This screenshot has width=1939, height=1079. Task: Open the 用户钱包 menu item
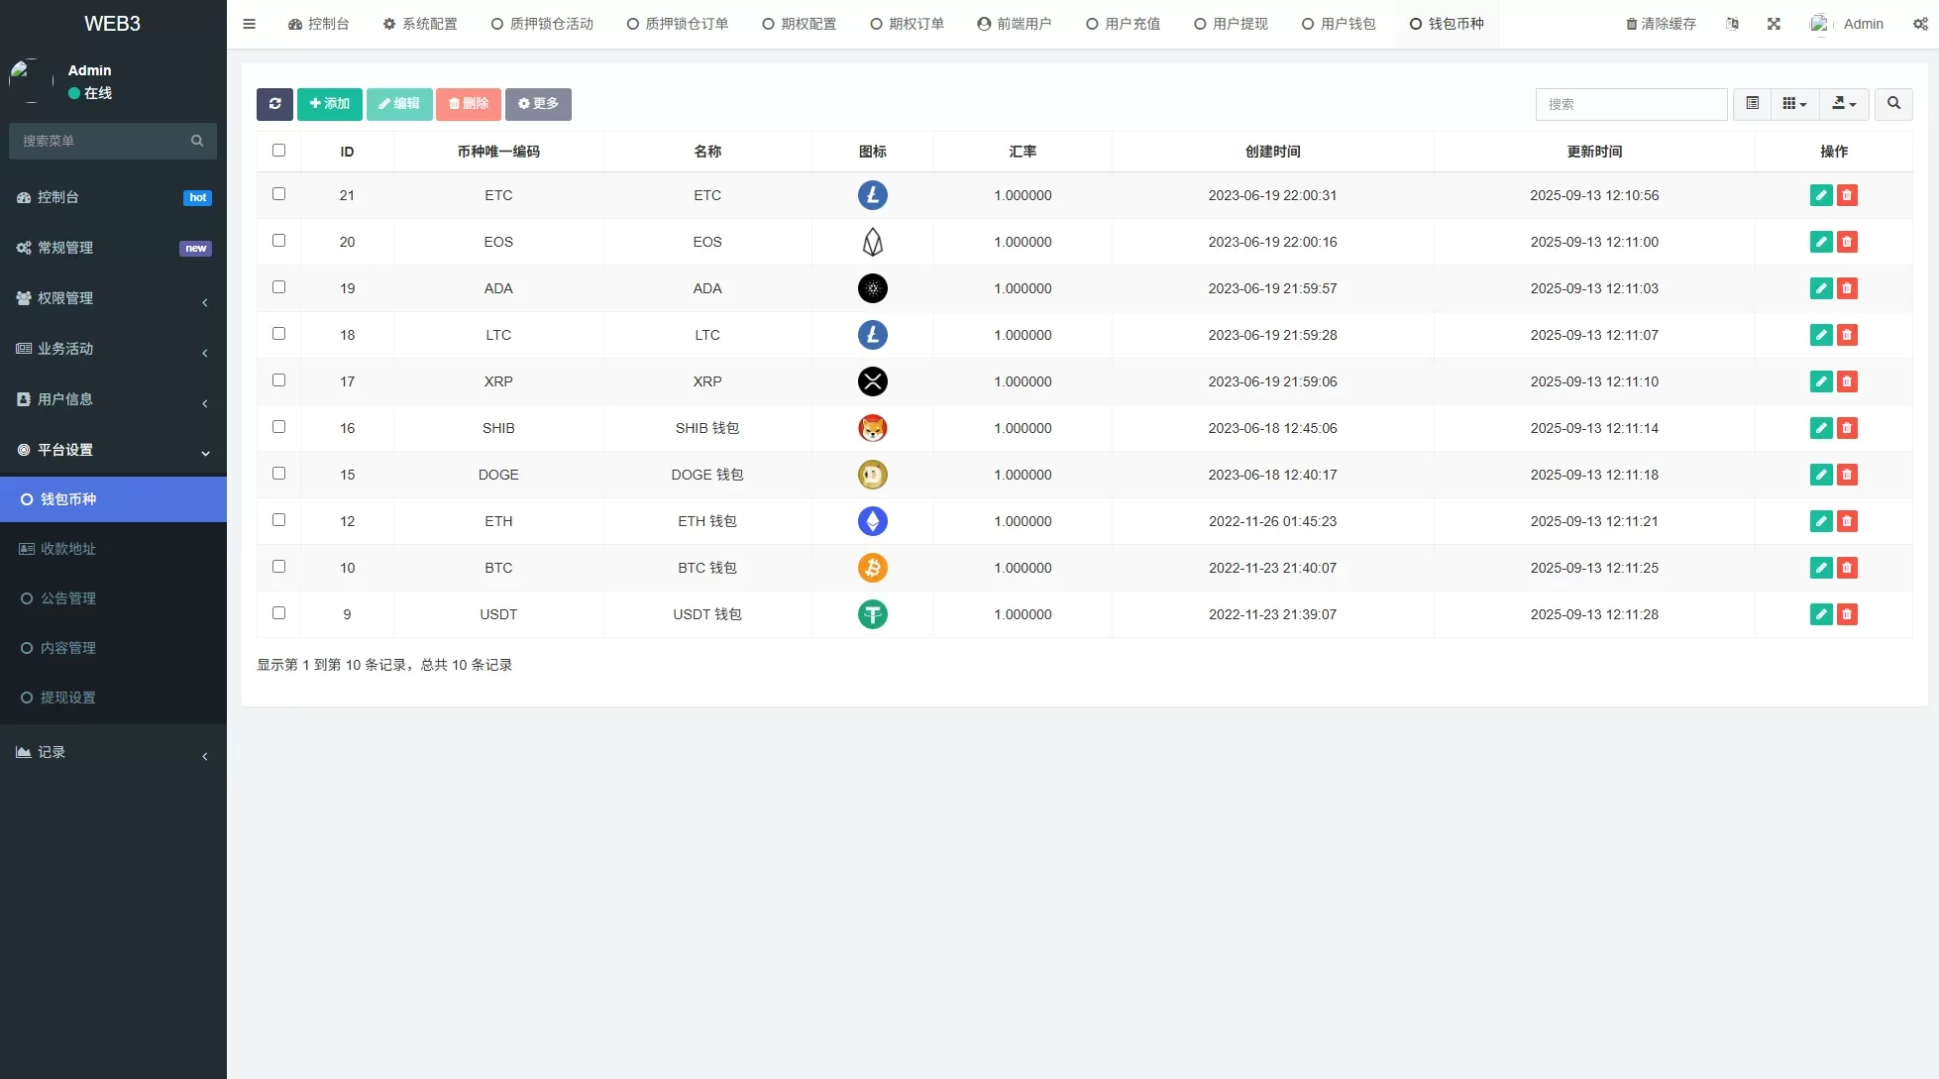(x=1340, y=23)
